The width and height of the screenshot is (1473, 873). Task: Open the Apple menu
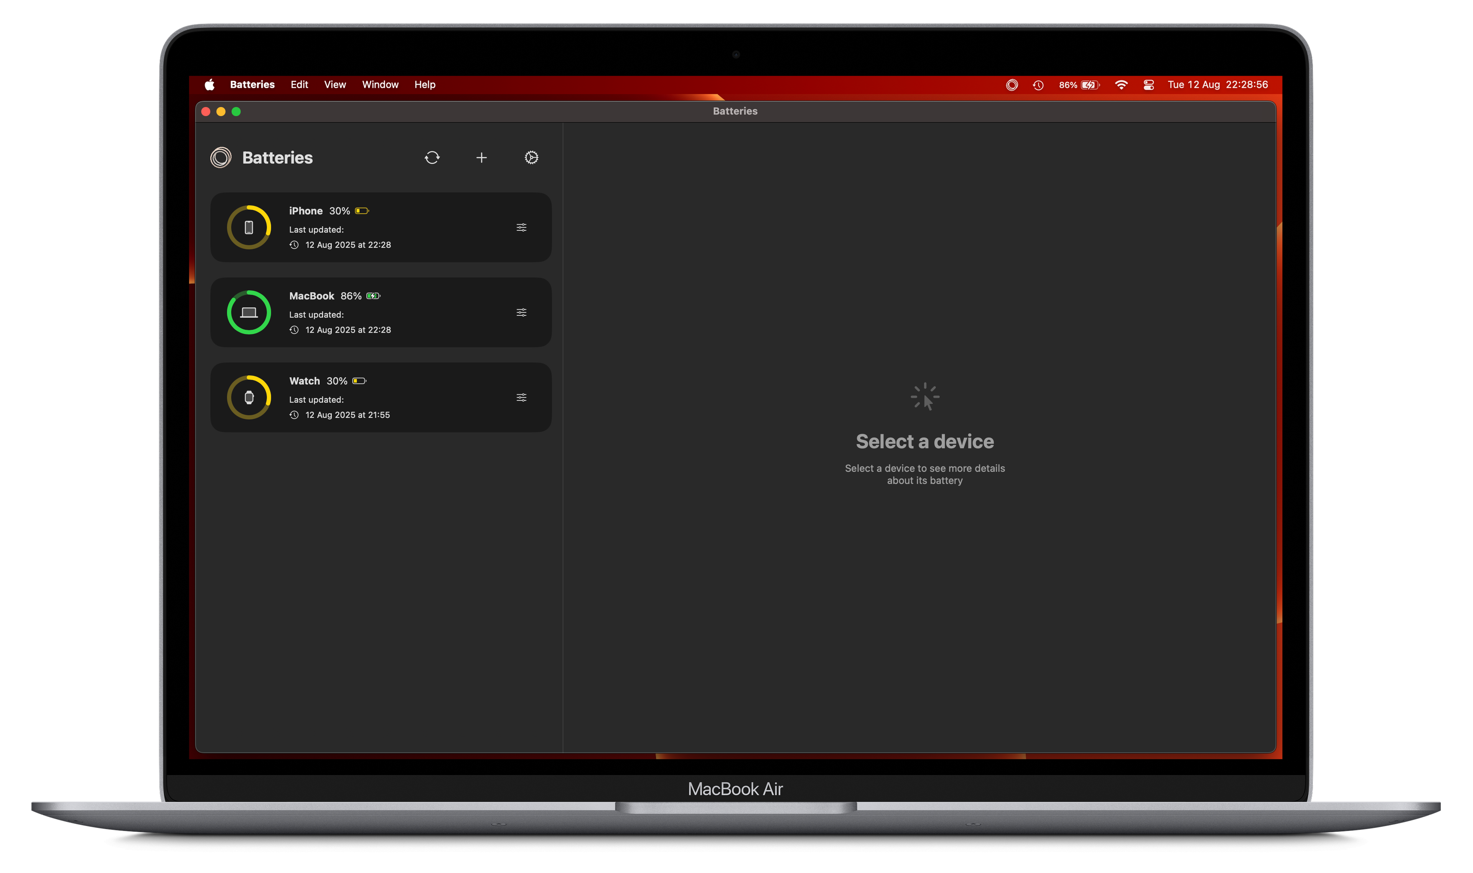coord(209,85)
